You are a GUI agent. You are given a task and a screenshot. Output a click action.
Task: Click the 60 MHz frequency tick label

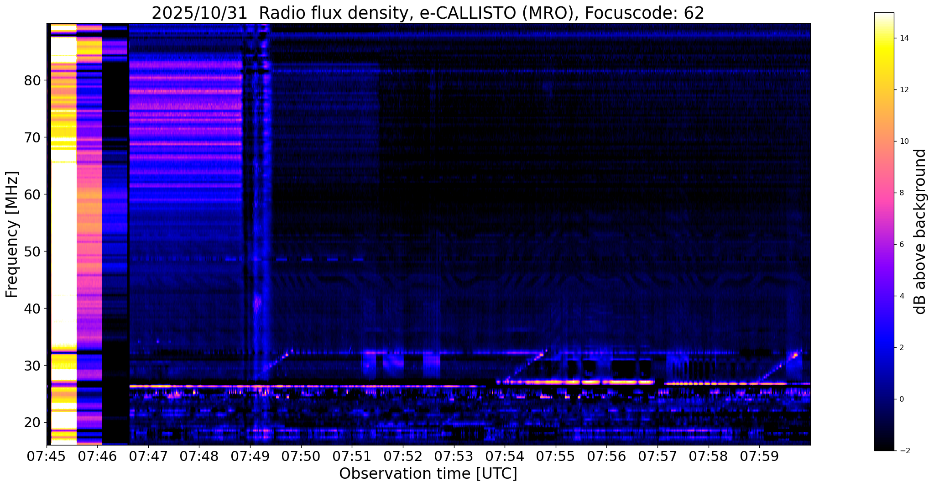point(32,194)
